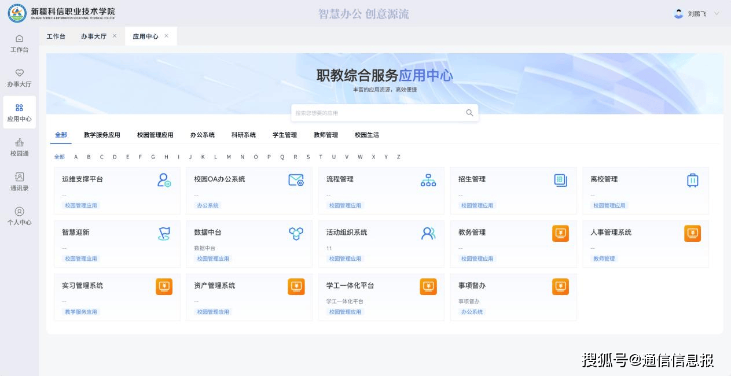Select the 教学服务应用 category tab
Image resolution: width=731 pixels, height=376 pixels.
pyautogui.click(x=102, y=135)
